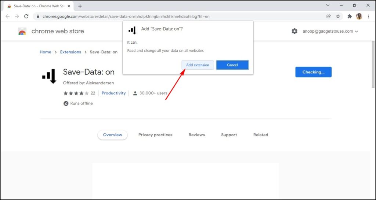
Task: Open Chrome's three-dot menu
Action: tap(369, 16)
